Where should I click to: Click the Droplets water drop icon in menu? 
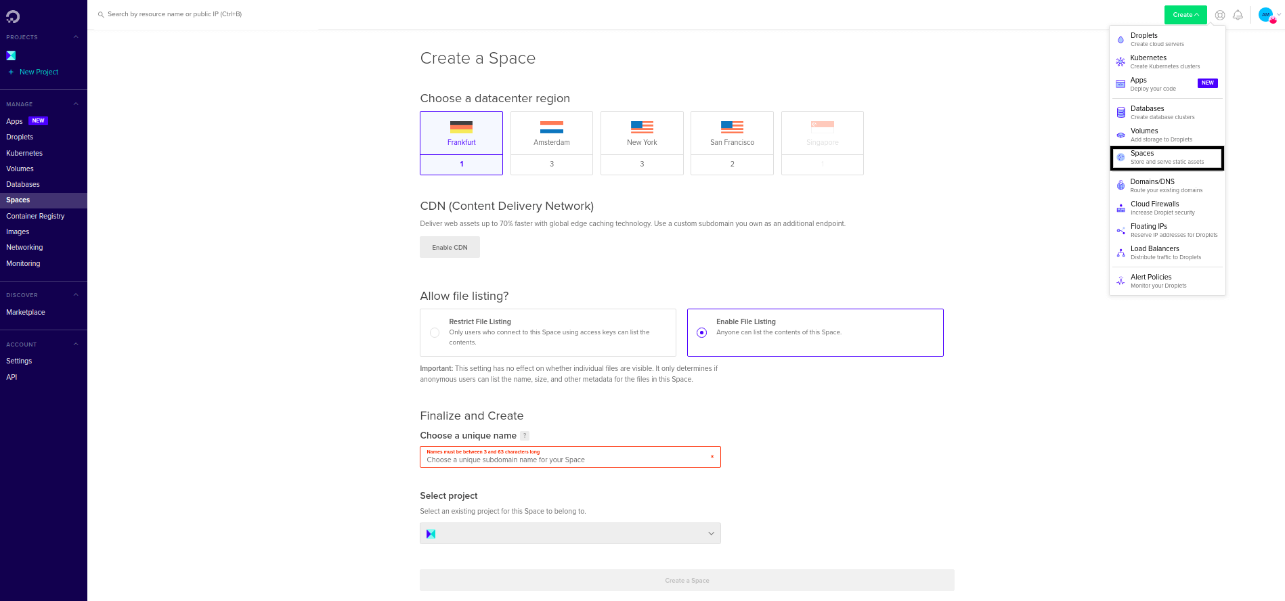(1120, 39)
